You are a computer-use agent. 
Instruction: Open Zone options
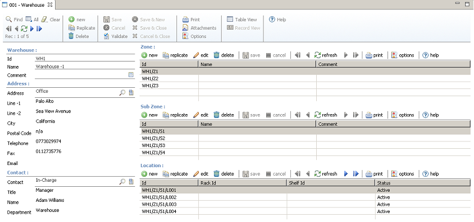[x=403, y=55]
